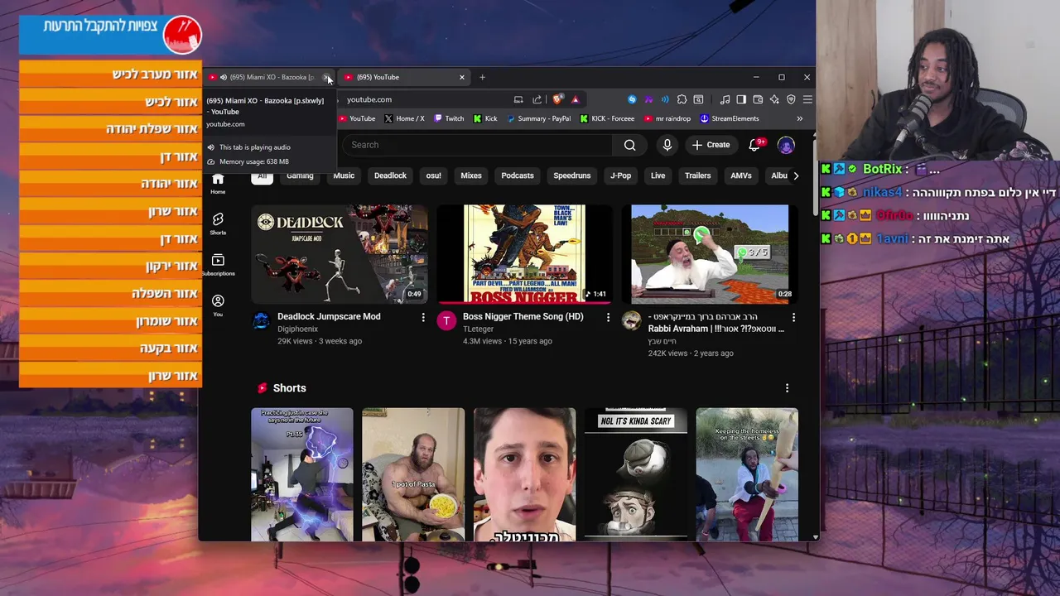The width and height of the screenshot is (1060, 596).
Task: Open the Shazam extension icon
Action: [x=632, y=99]
